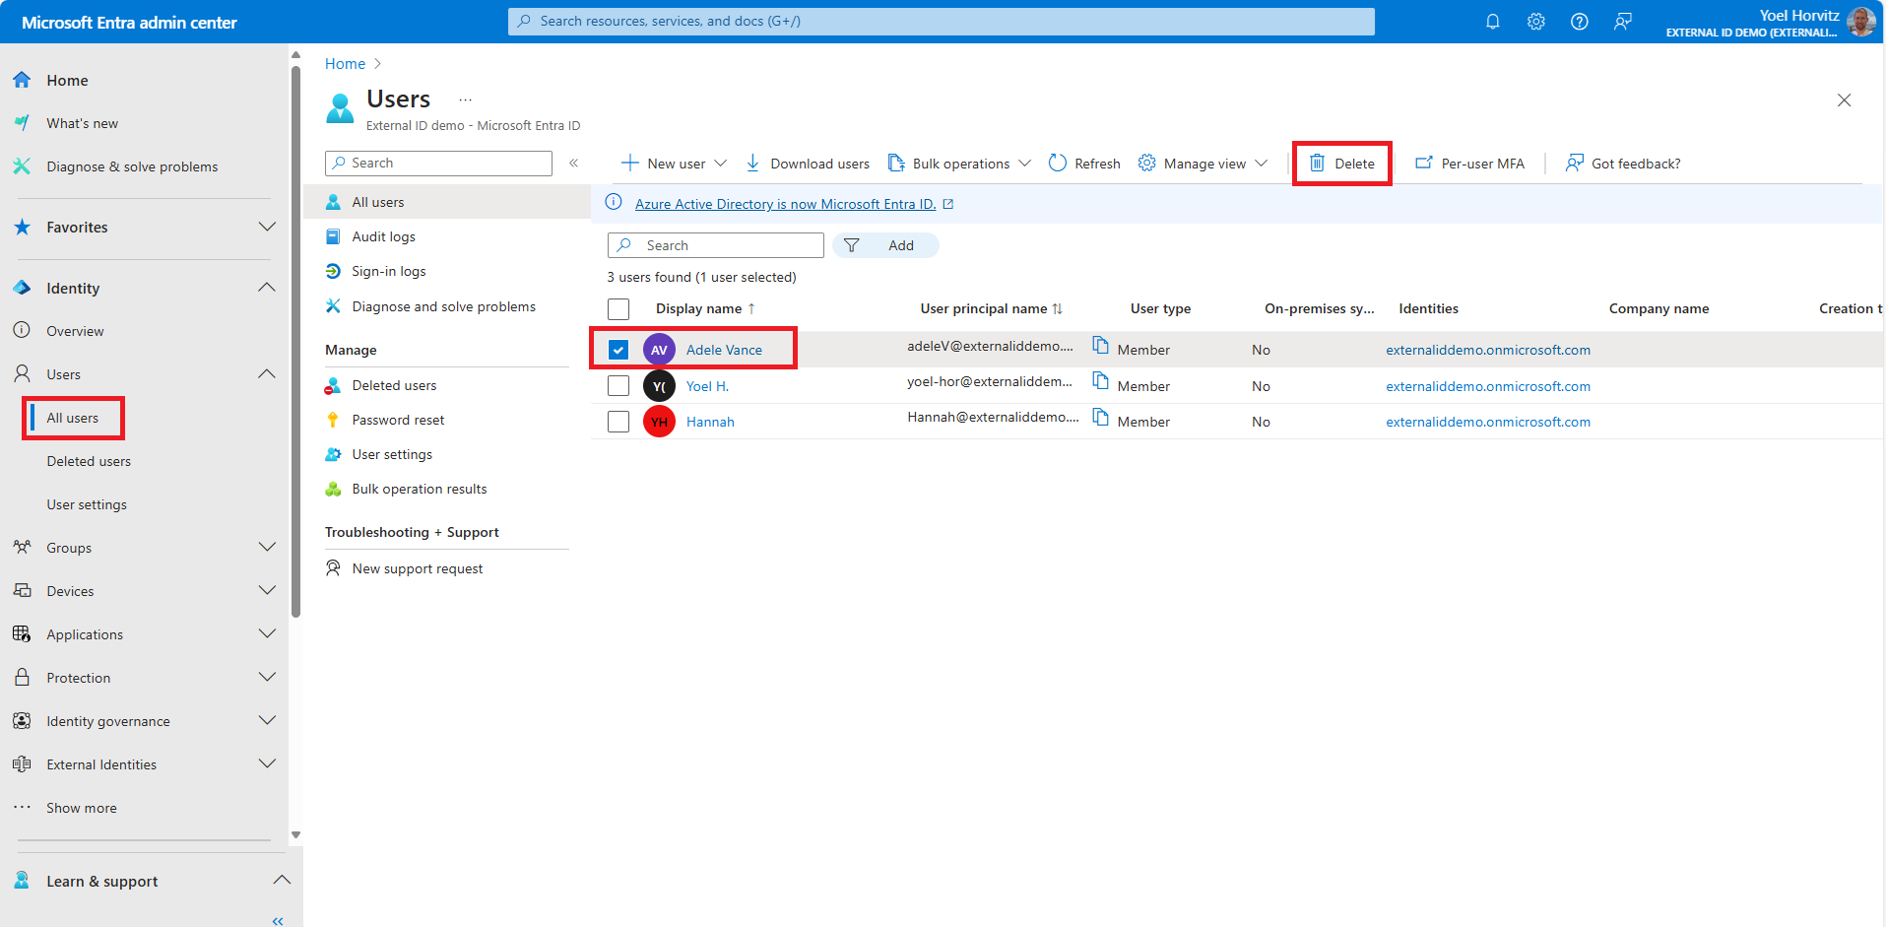Click the Delete trash can button
Image resolution: width=1886 pixels, height=927 pixels.
[x=1341, y=164]
